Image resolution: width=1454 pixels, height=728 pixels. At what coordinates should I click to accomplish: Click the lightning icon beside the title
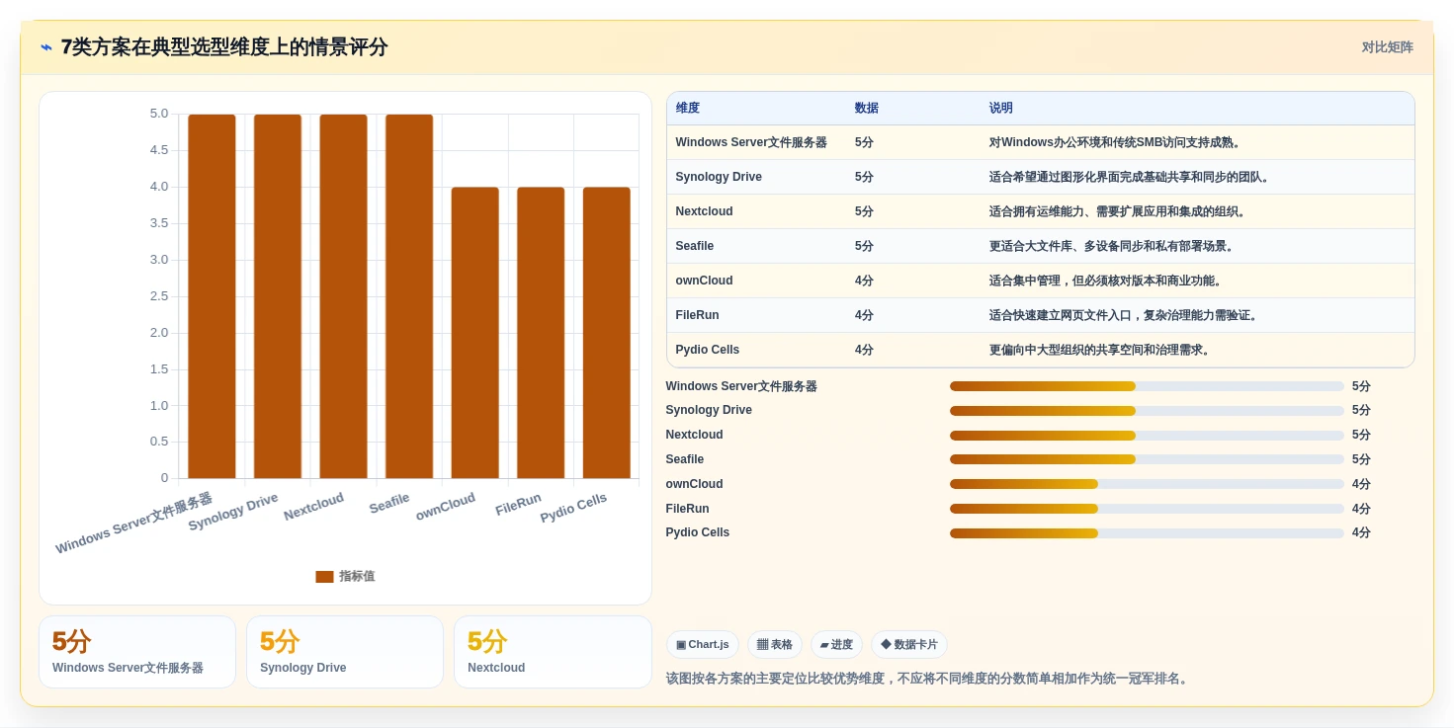click(x=46, y=47)
